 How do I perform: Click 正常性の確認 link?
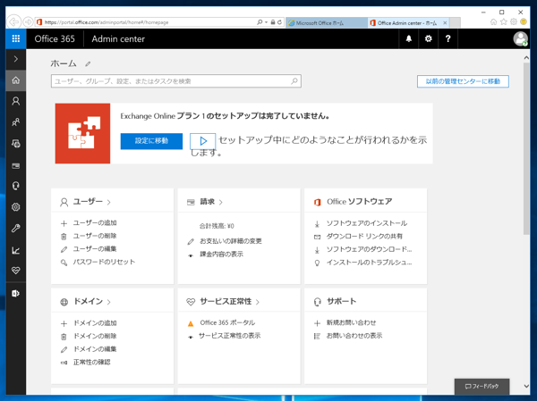(92, 362)
